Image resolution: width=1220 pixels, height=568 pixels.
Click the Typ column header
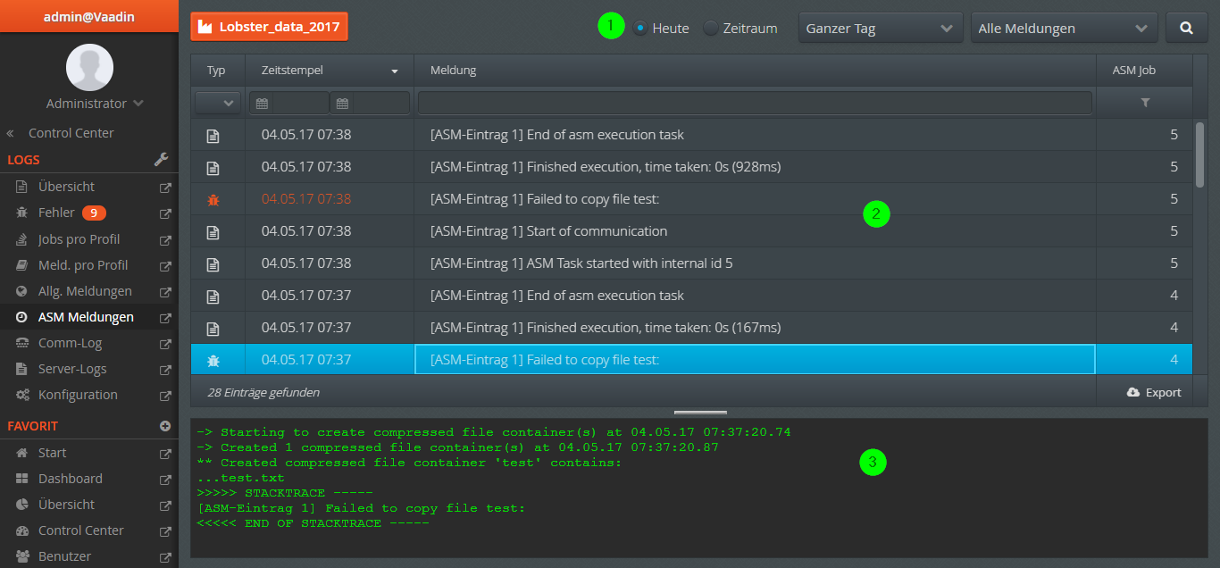(x=218, y=70)
